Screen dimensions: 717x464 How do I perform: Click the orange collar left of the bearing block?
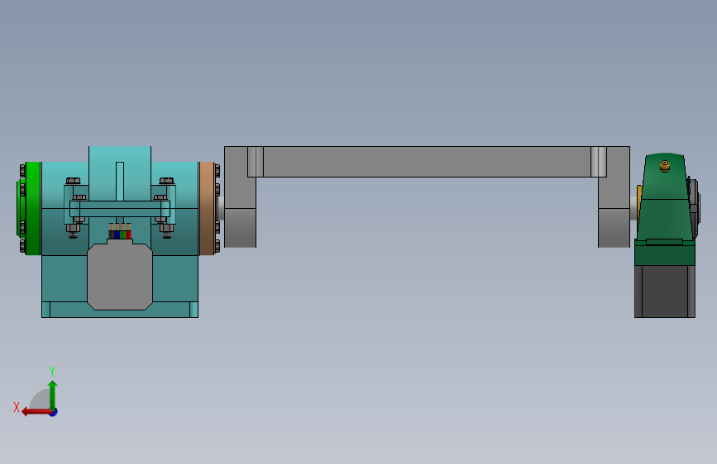click(639, 202)
